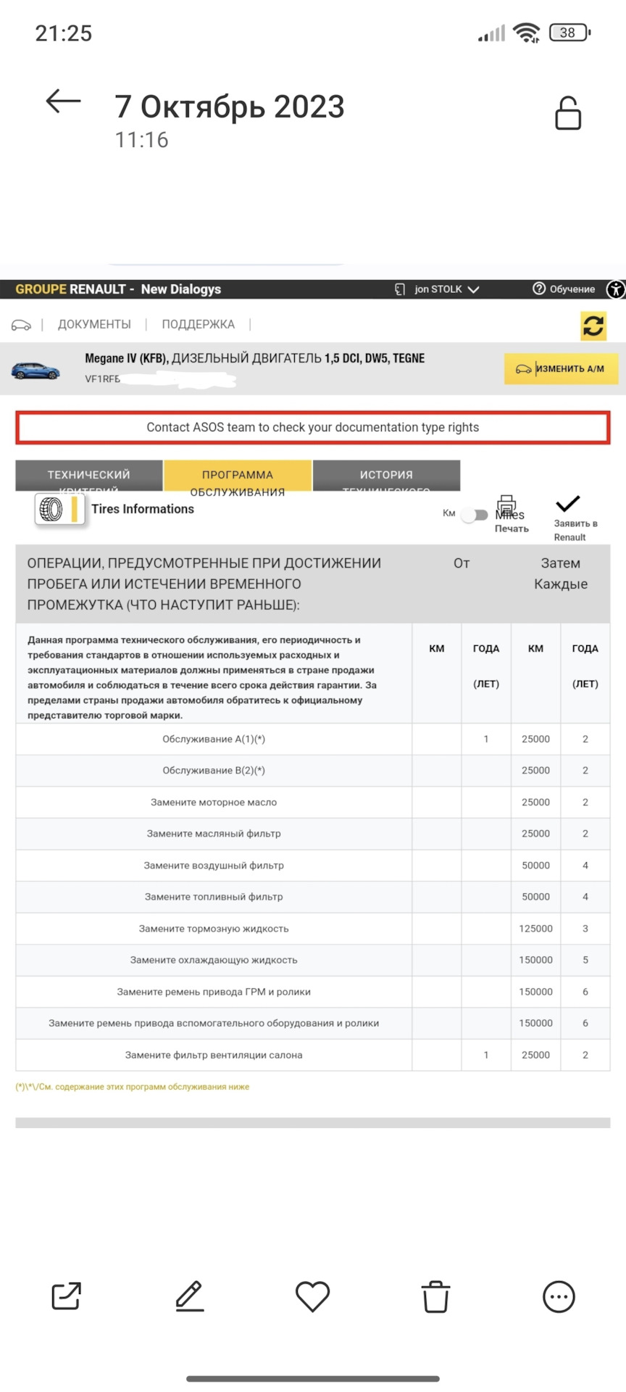
Task: Click Обслуживание B(2)(*) row
Action: click(313, 771)
